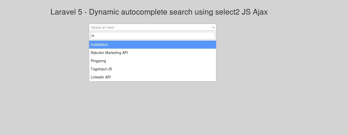Click the first autocomplete result, Installation

point(99,45)
